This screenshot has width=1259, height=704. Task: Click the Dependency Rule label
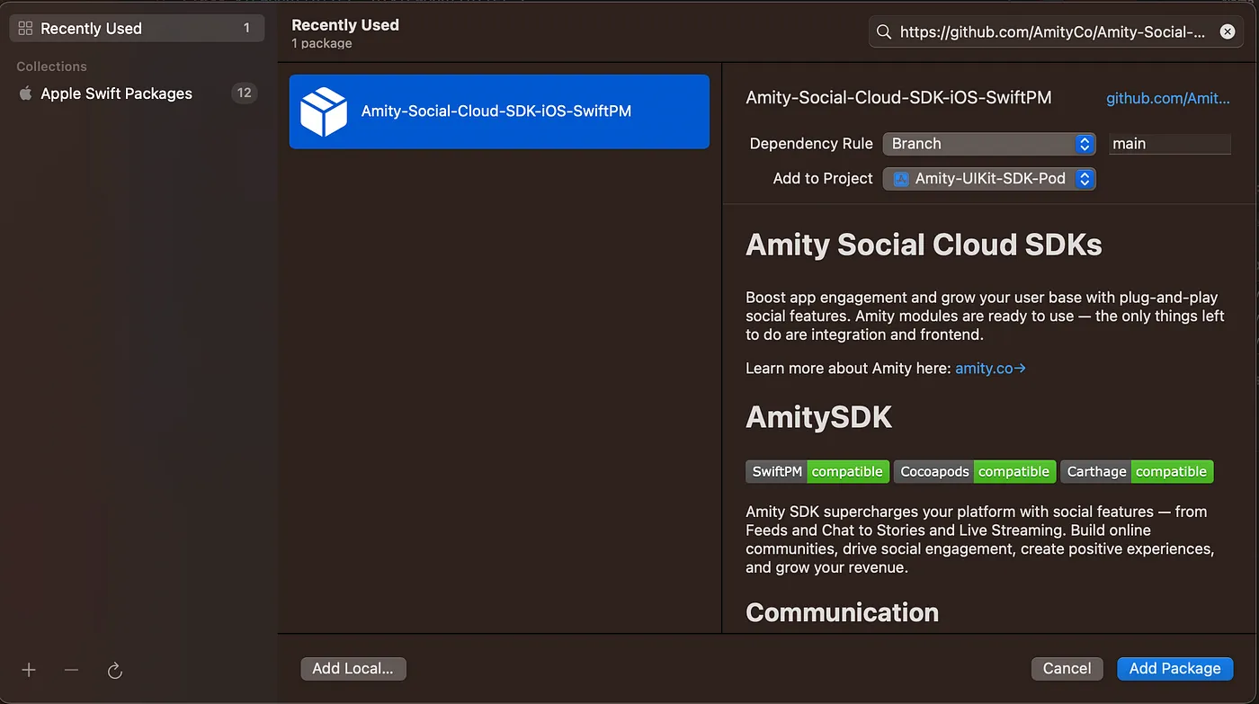(x=811, y=144)
